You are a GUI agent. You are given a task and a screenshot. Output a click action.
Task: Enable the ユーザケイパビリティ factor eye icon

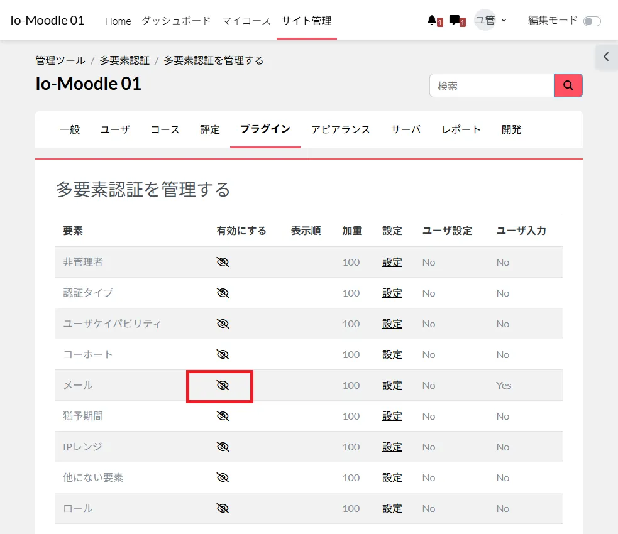click(223, 324)
